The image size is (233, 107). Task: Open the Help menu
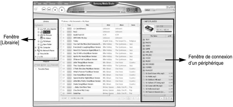coord(66,4)
